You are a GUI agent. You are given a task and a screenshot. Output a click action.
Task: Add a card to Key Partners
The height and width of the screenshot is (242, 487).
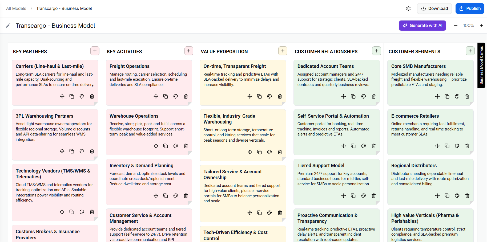(95, 51)
